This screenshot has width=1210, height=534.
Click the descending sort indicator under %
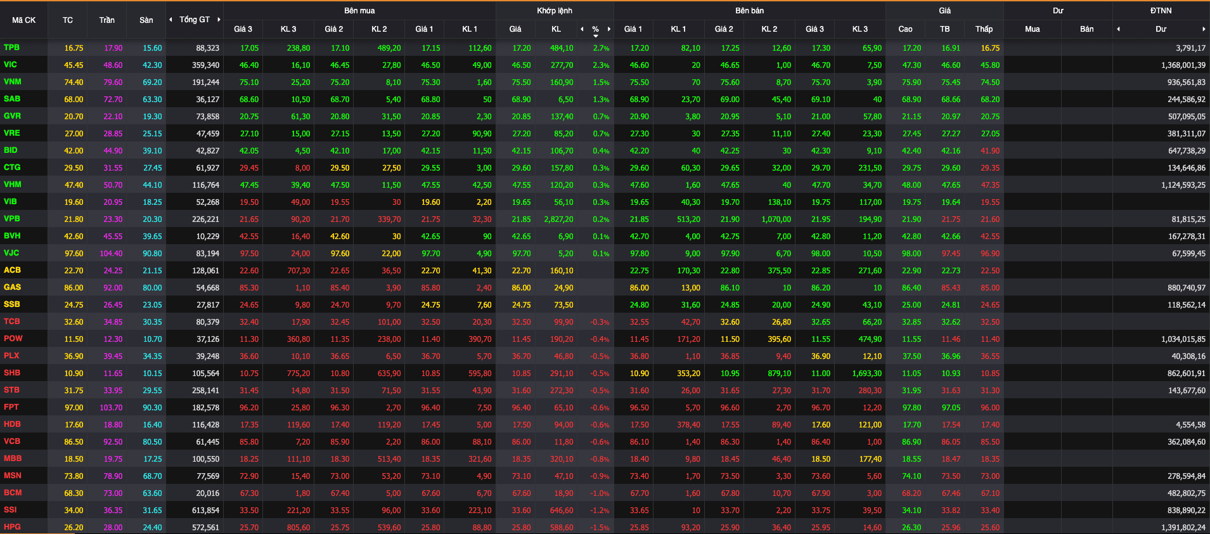pyautogui.click(x=595, y=36)
